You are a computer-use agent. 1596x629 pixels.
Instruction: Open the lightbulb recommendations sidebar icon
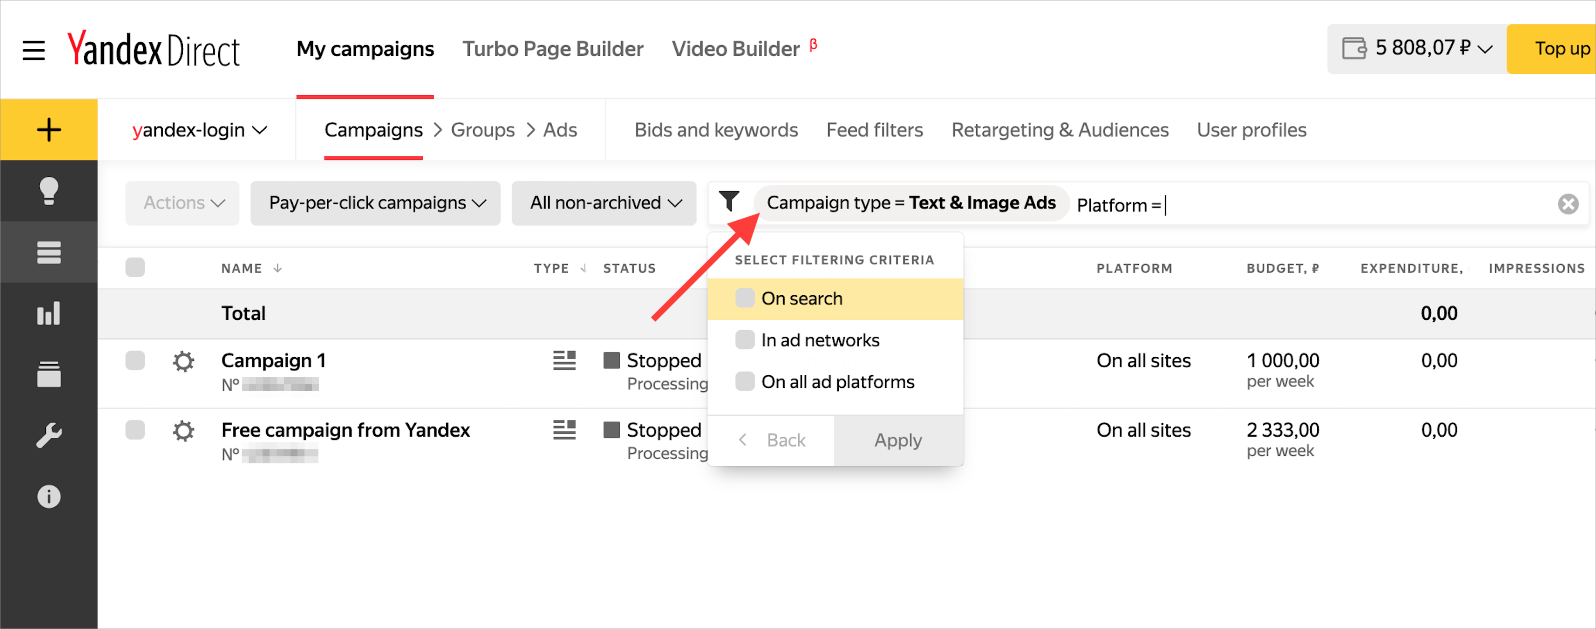coord(49,191)
